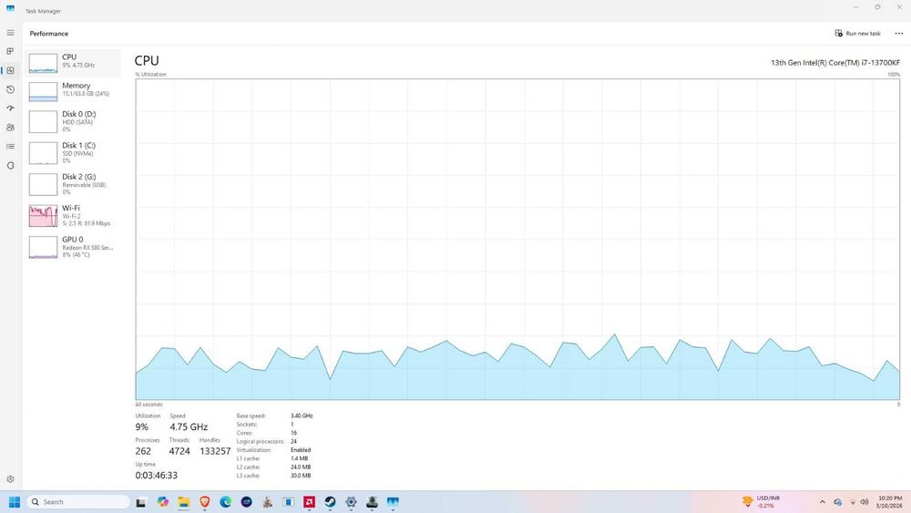
Task: Click the i7-13700KF processor name text
Action: click(834, 63)
